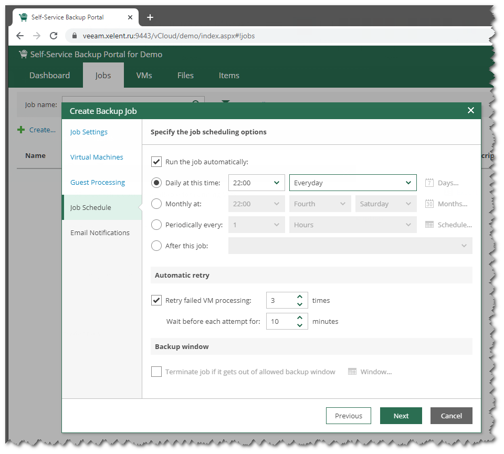Click the browser address bar URL
Image resolution: width=504 pixels, height=454 pixels.
(169, 36)
